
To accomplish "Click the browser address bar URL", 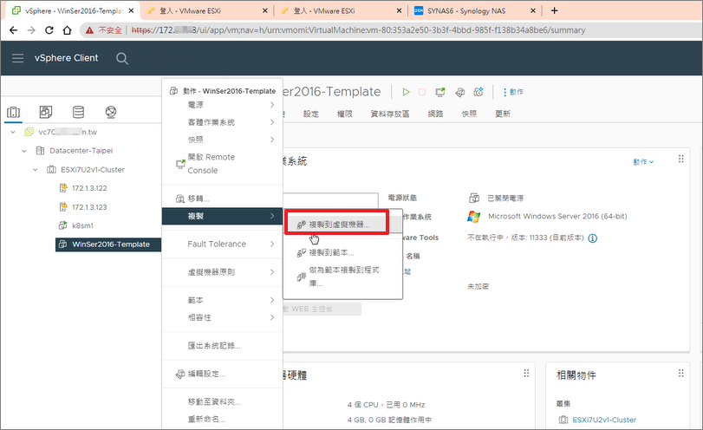I will pyautogui.click(x=359, y=30).
